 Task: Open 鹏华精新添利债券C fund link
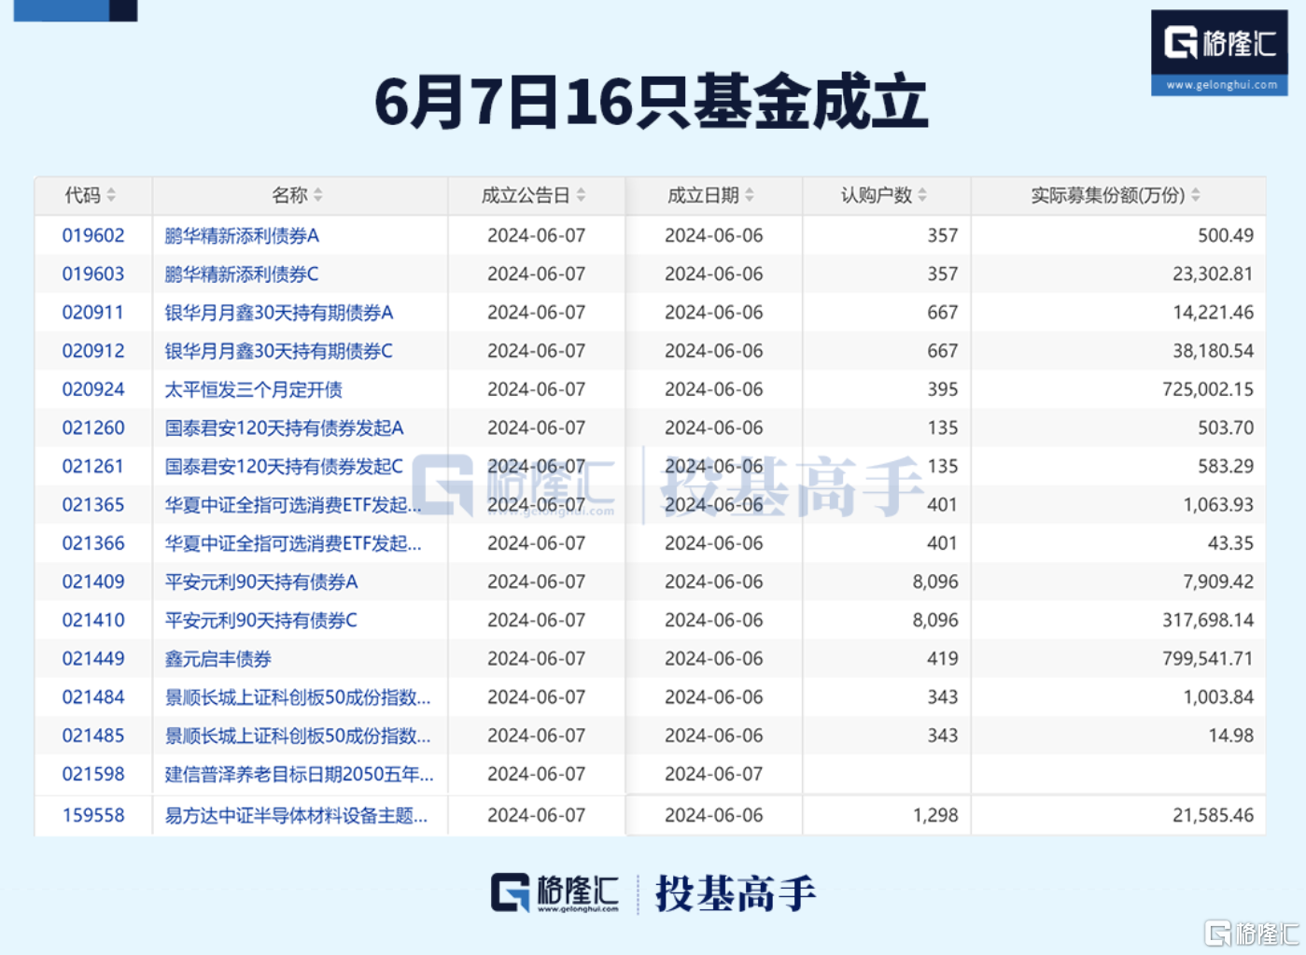click(242, 274)
